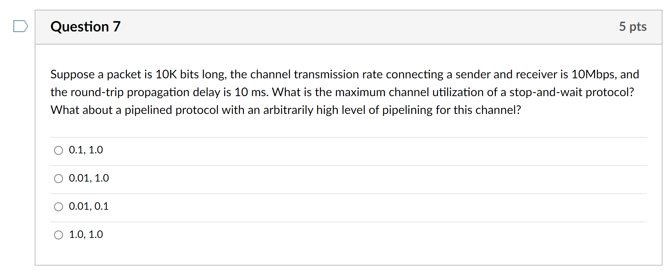
Task: Click the answer label reading 0.01, 0.1
Action: [89, 206]
